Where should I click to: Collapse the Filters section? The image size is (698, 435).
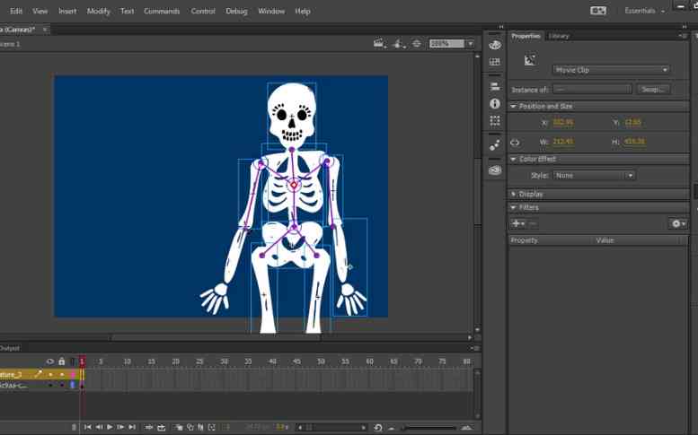click(x=513, y=207)
